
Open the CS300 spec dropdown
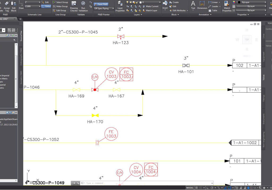(x=32, y=6)
